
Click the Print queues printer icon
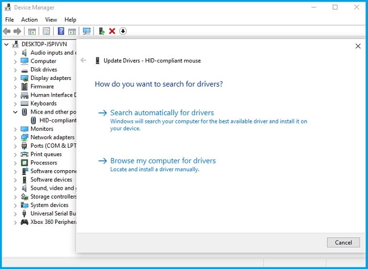point(24,154)
